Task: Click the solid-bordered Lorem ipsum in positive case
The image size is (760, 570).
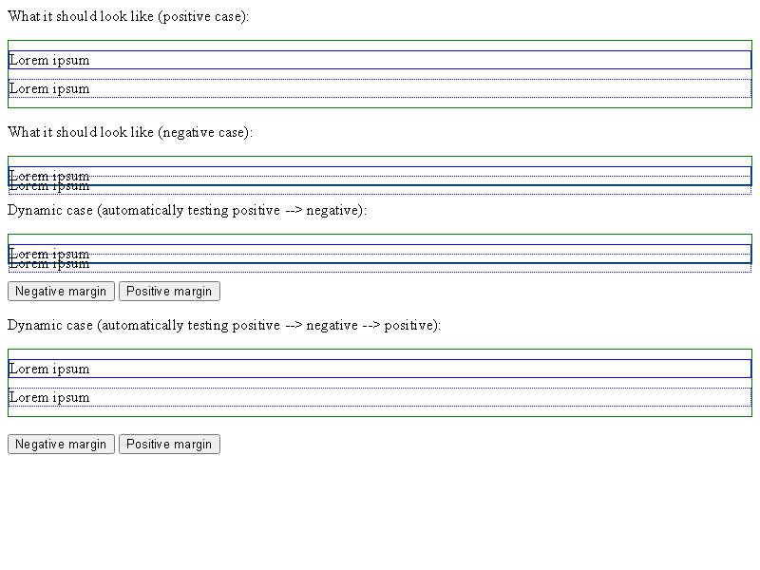Action: tap(49, 60)
